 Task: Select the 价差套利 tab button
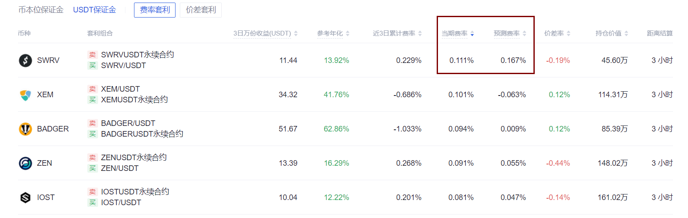[201, 10]
